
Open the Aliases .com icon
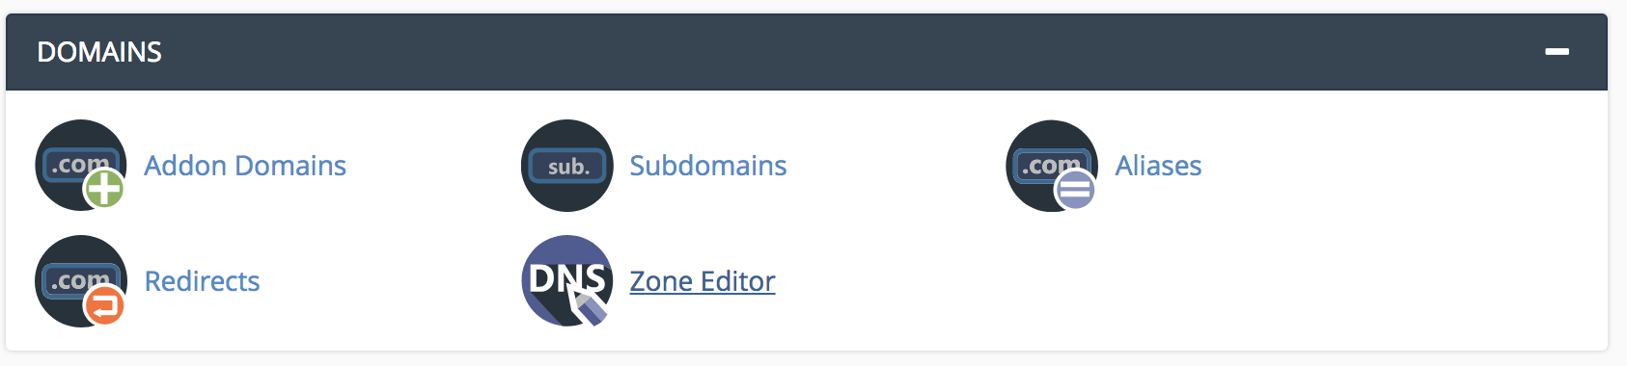click(x=1052, y=166)
